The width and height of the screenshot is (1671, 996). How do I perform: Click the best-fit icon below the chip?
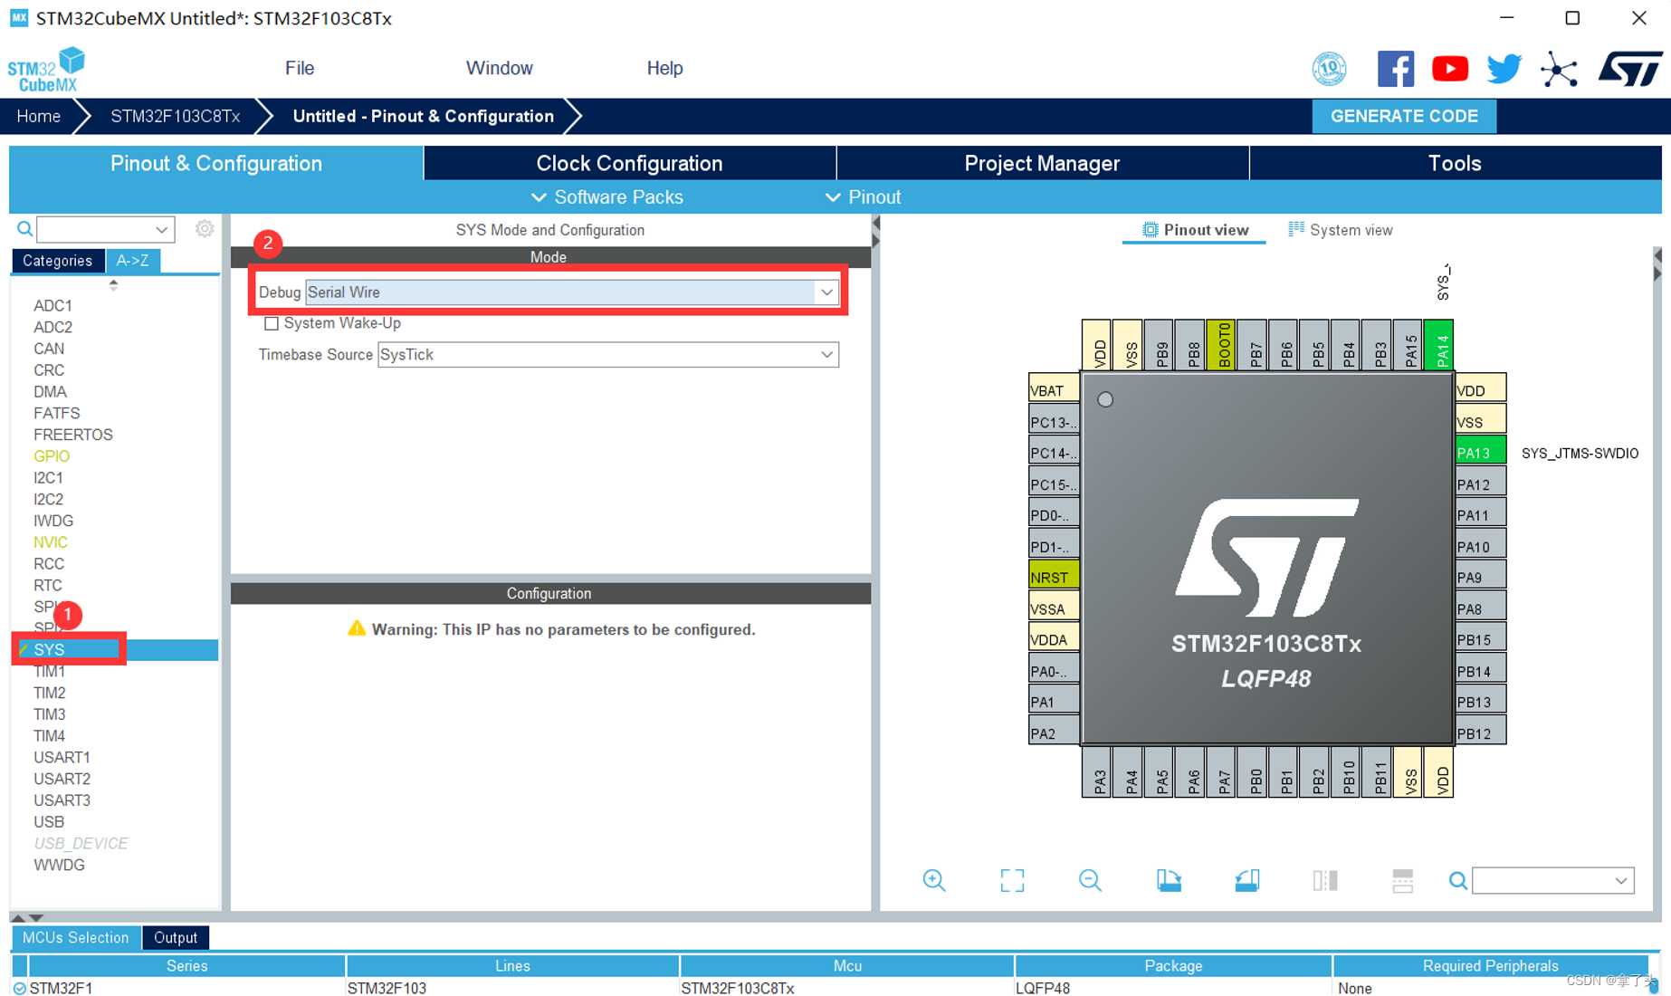click(1013, 880)
